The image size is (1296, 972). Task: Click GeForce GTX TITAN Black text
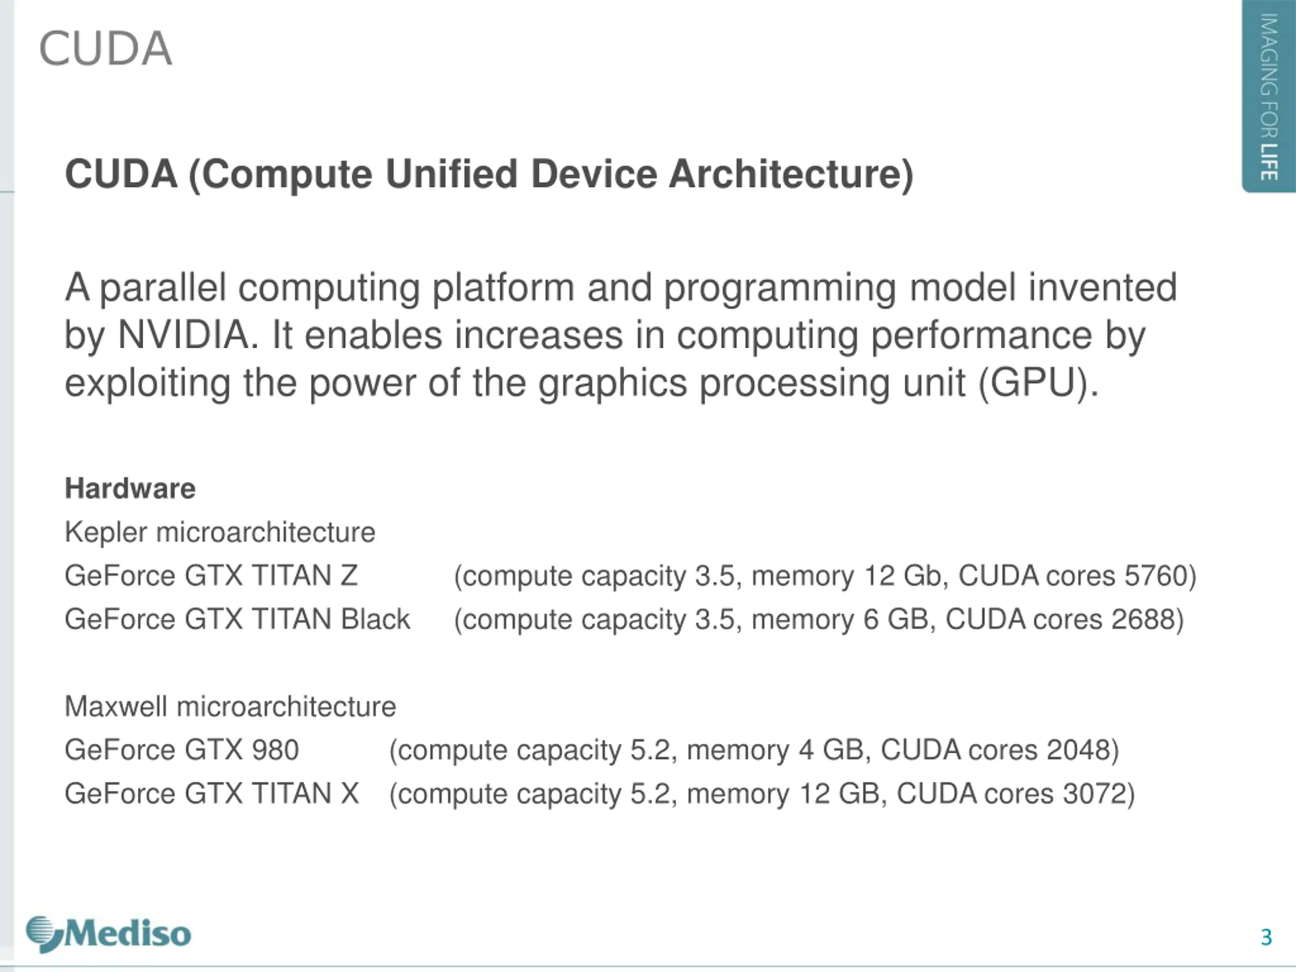[x=237, y=619]
